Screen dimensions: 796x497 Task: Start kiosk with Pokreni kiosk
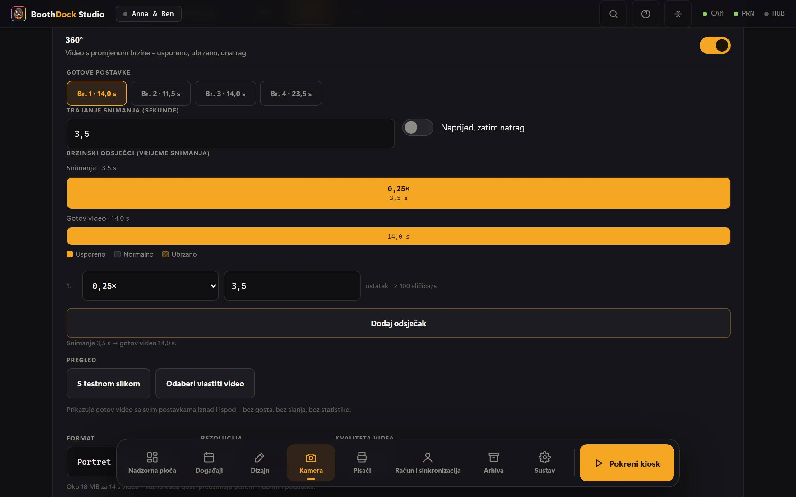(x=627, y=463)
